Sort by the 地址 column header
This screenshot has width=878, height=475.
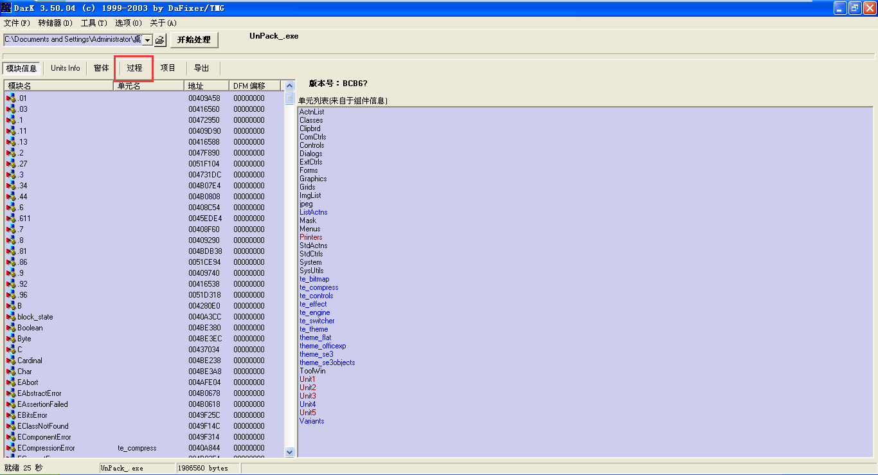(x=206, y=85)
